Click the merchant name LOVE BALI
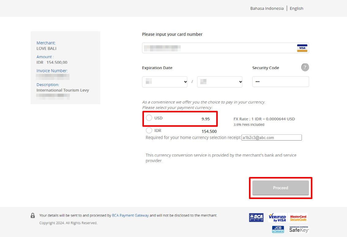347x237 pixels. [47, 48]
